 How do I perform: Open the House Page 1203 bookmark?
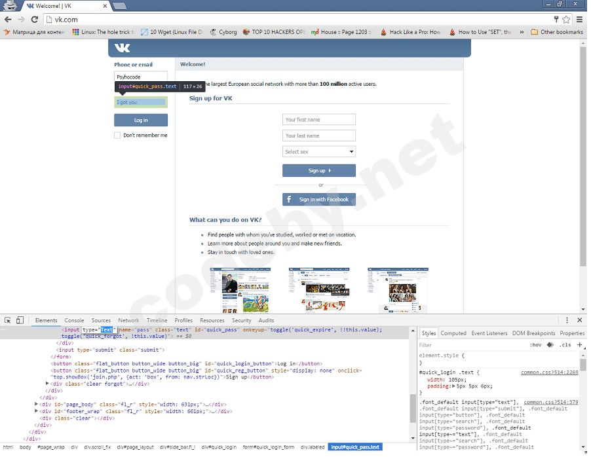click(x=342, y=32)
